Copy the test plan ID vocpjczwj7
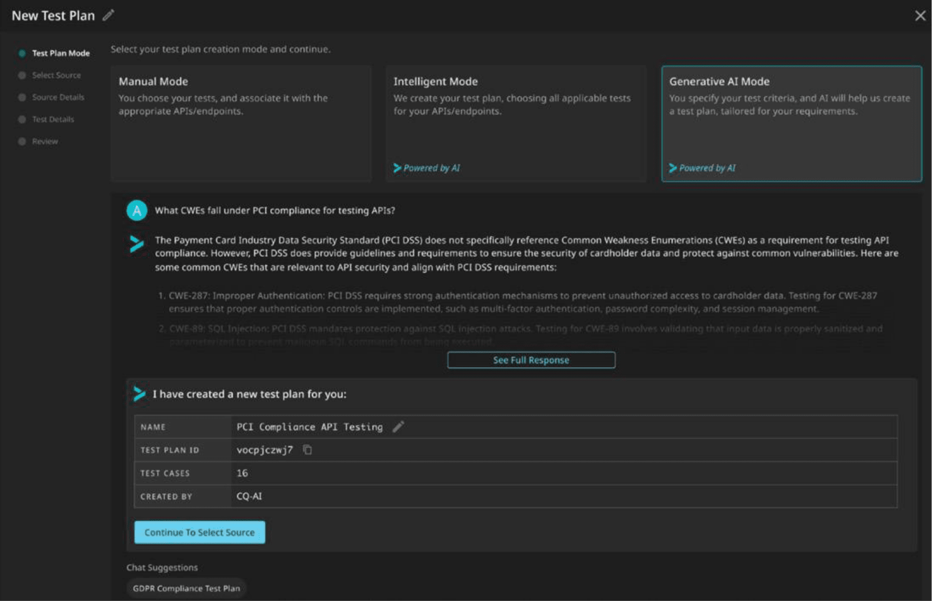Viewport: 932px width, 601px height. [308, 449]
